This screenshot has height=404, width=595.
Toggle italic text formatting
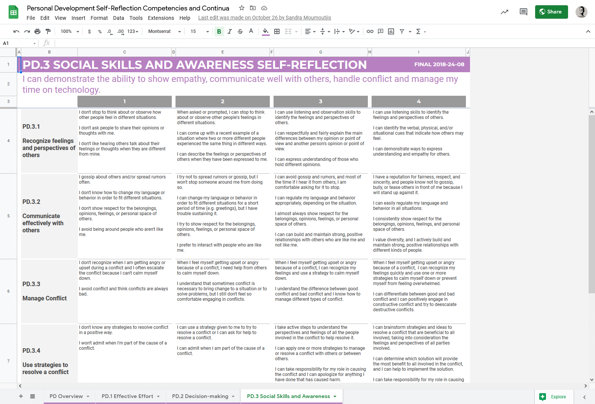230,31
